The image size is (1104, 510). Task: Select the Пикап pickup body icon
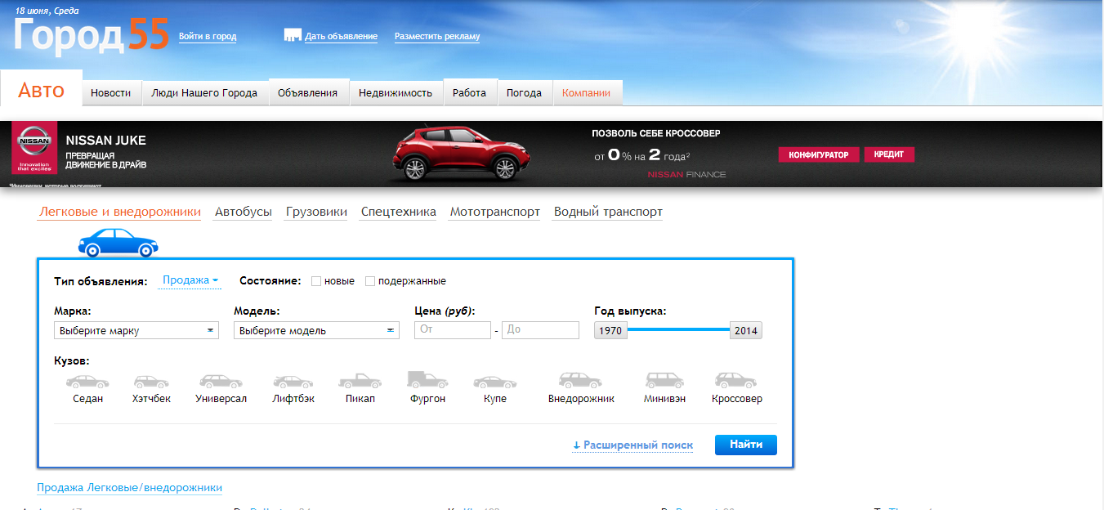[x=359, y=382]
